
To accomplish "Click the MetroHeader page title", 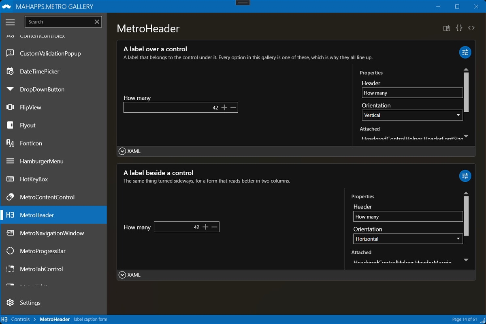I will [148, 28].
